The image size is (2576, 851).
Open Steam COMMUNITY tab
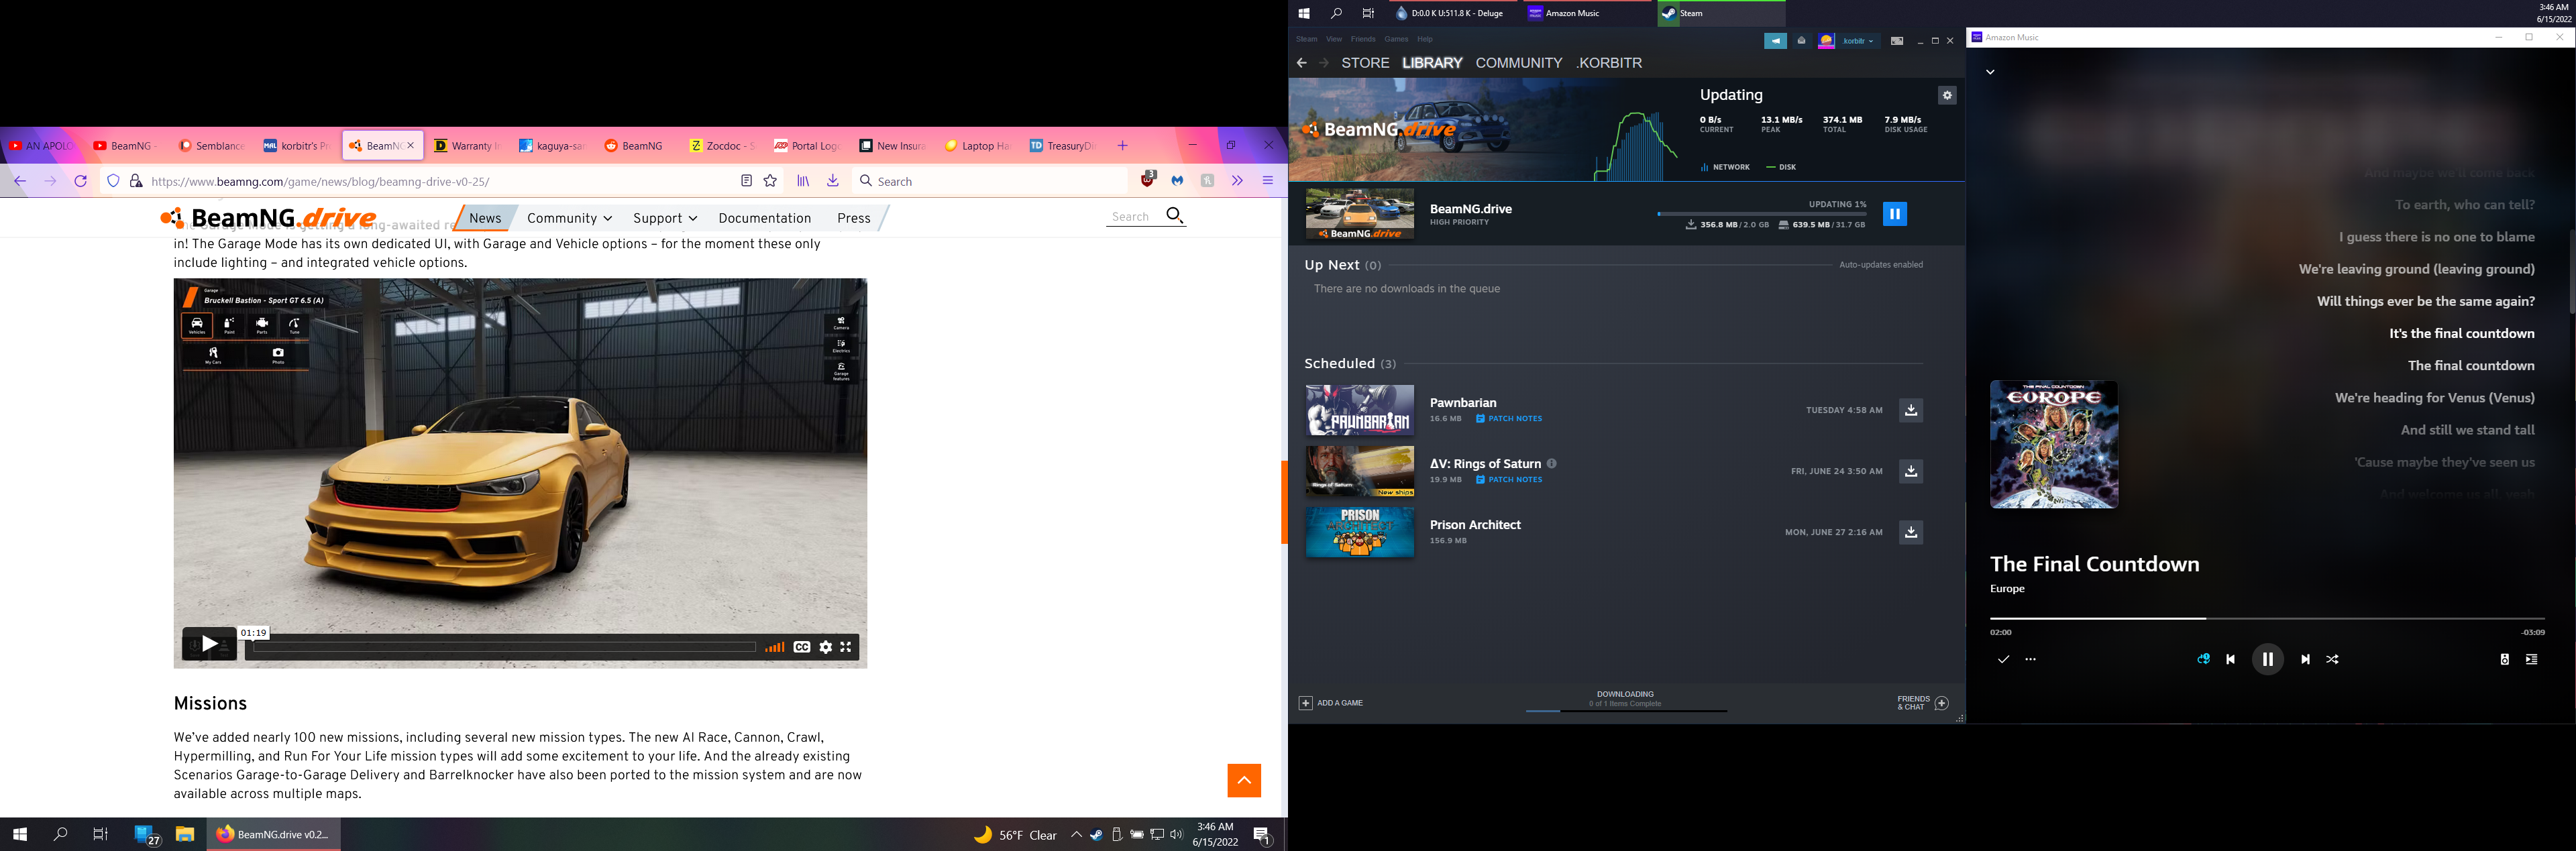(1518, 63)
